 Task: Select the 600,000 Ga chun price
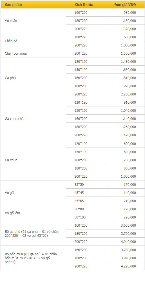tap(125, 144)
